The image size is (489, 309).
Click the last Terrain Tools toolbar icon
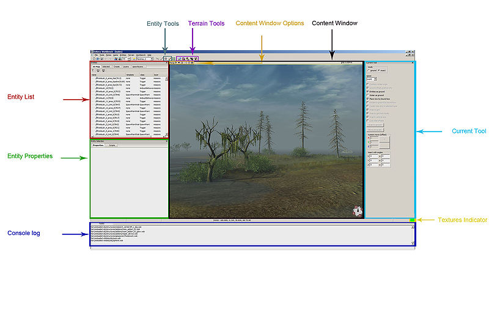[x=196, y=58]
